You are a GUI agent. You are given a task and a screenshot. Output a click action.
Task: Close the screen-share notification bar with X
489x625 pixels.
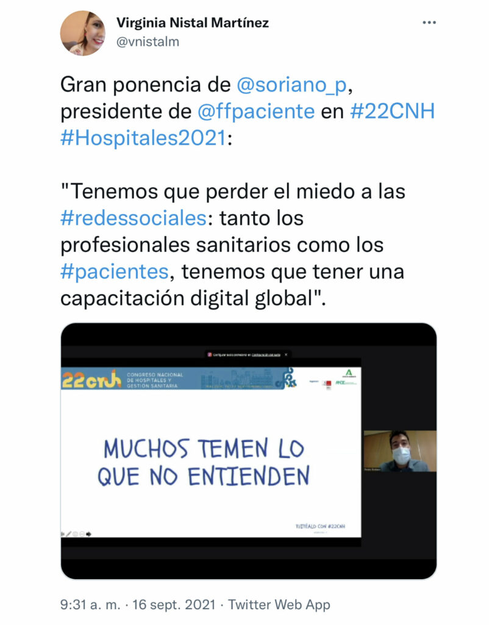(x=285, y=355)
